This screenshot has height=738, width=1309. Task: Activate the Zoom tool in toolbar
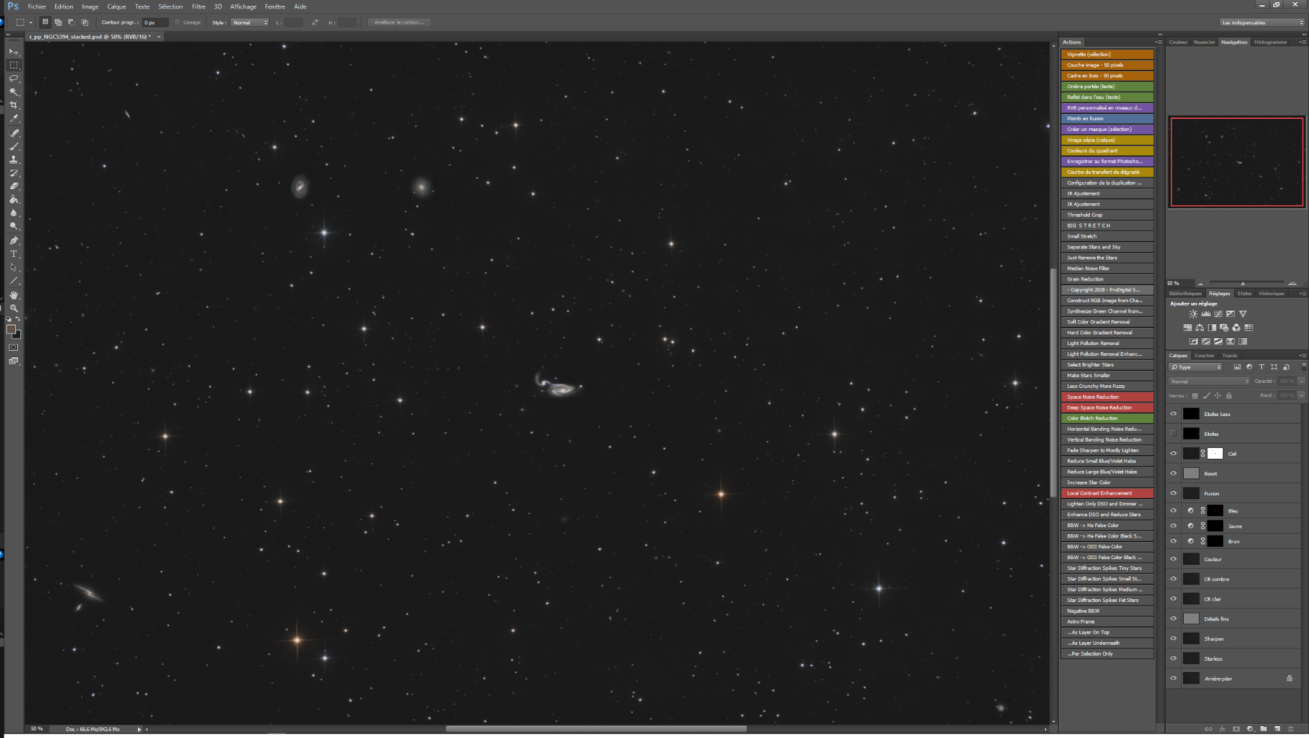pos(13,309)
